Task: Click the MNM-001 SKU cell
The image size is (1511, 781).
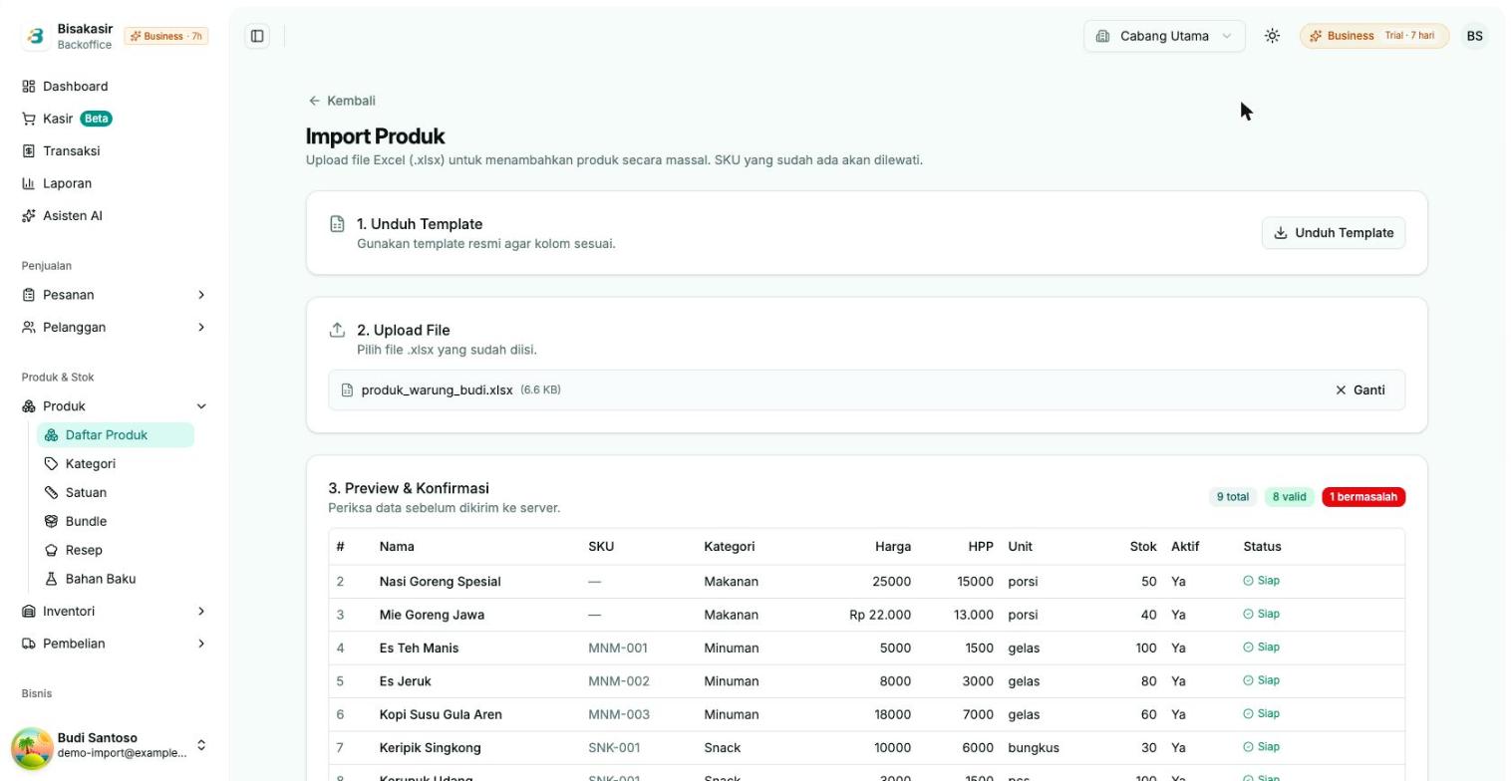Action: (x=618, y=649)
